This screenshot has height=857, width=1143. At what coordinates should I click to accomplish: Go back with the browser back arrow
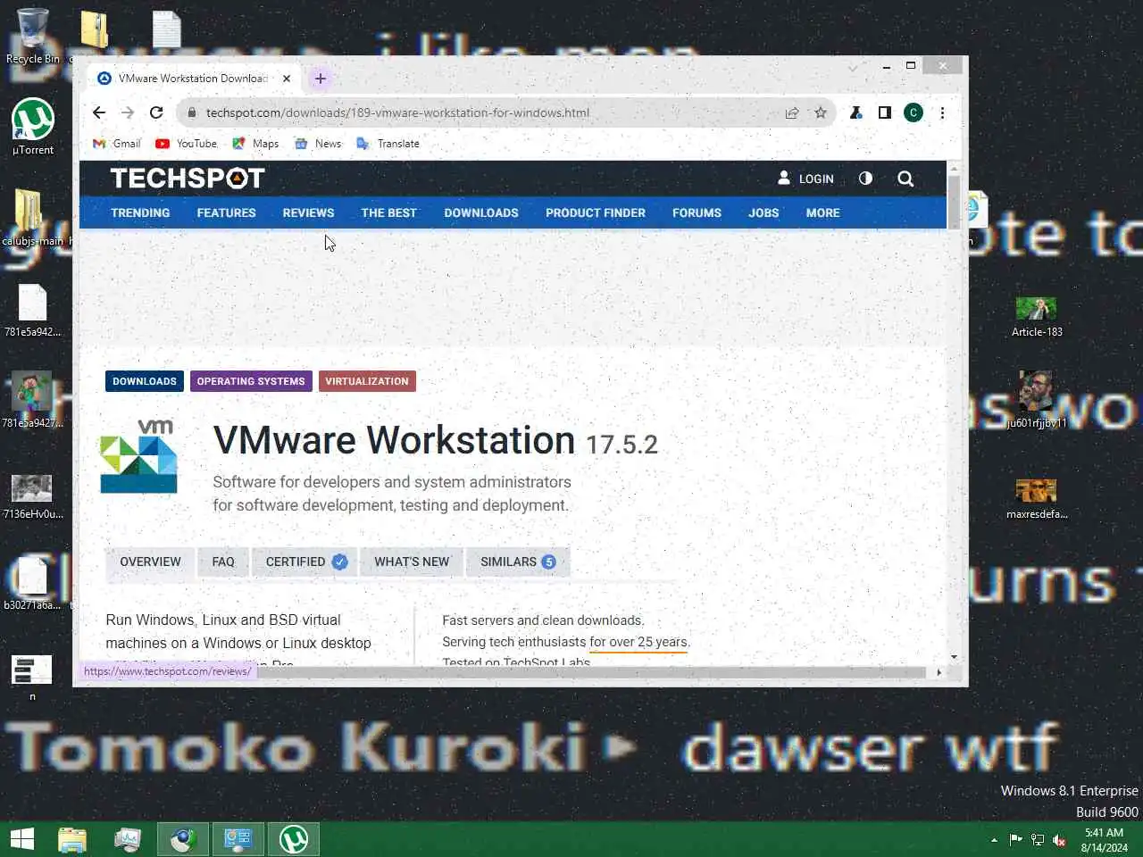(99, 112)
